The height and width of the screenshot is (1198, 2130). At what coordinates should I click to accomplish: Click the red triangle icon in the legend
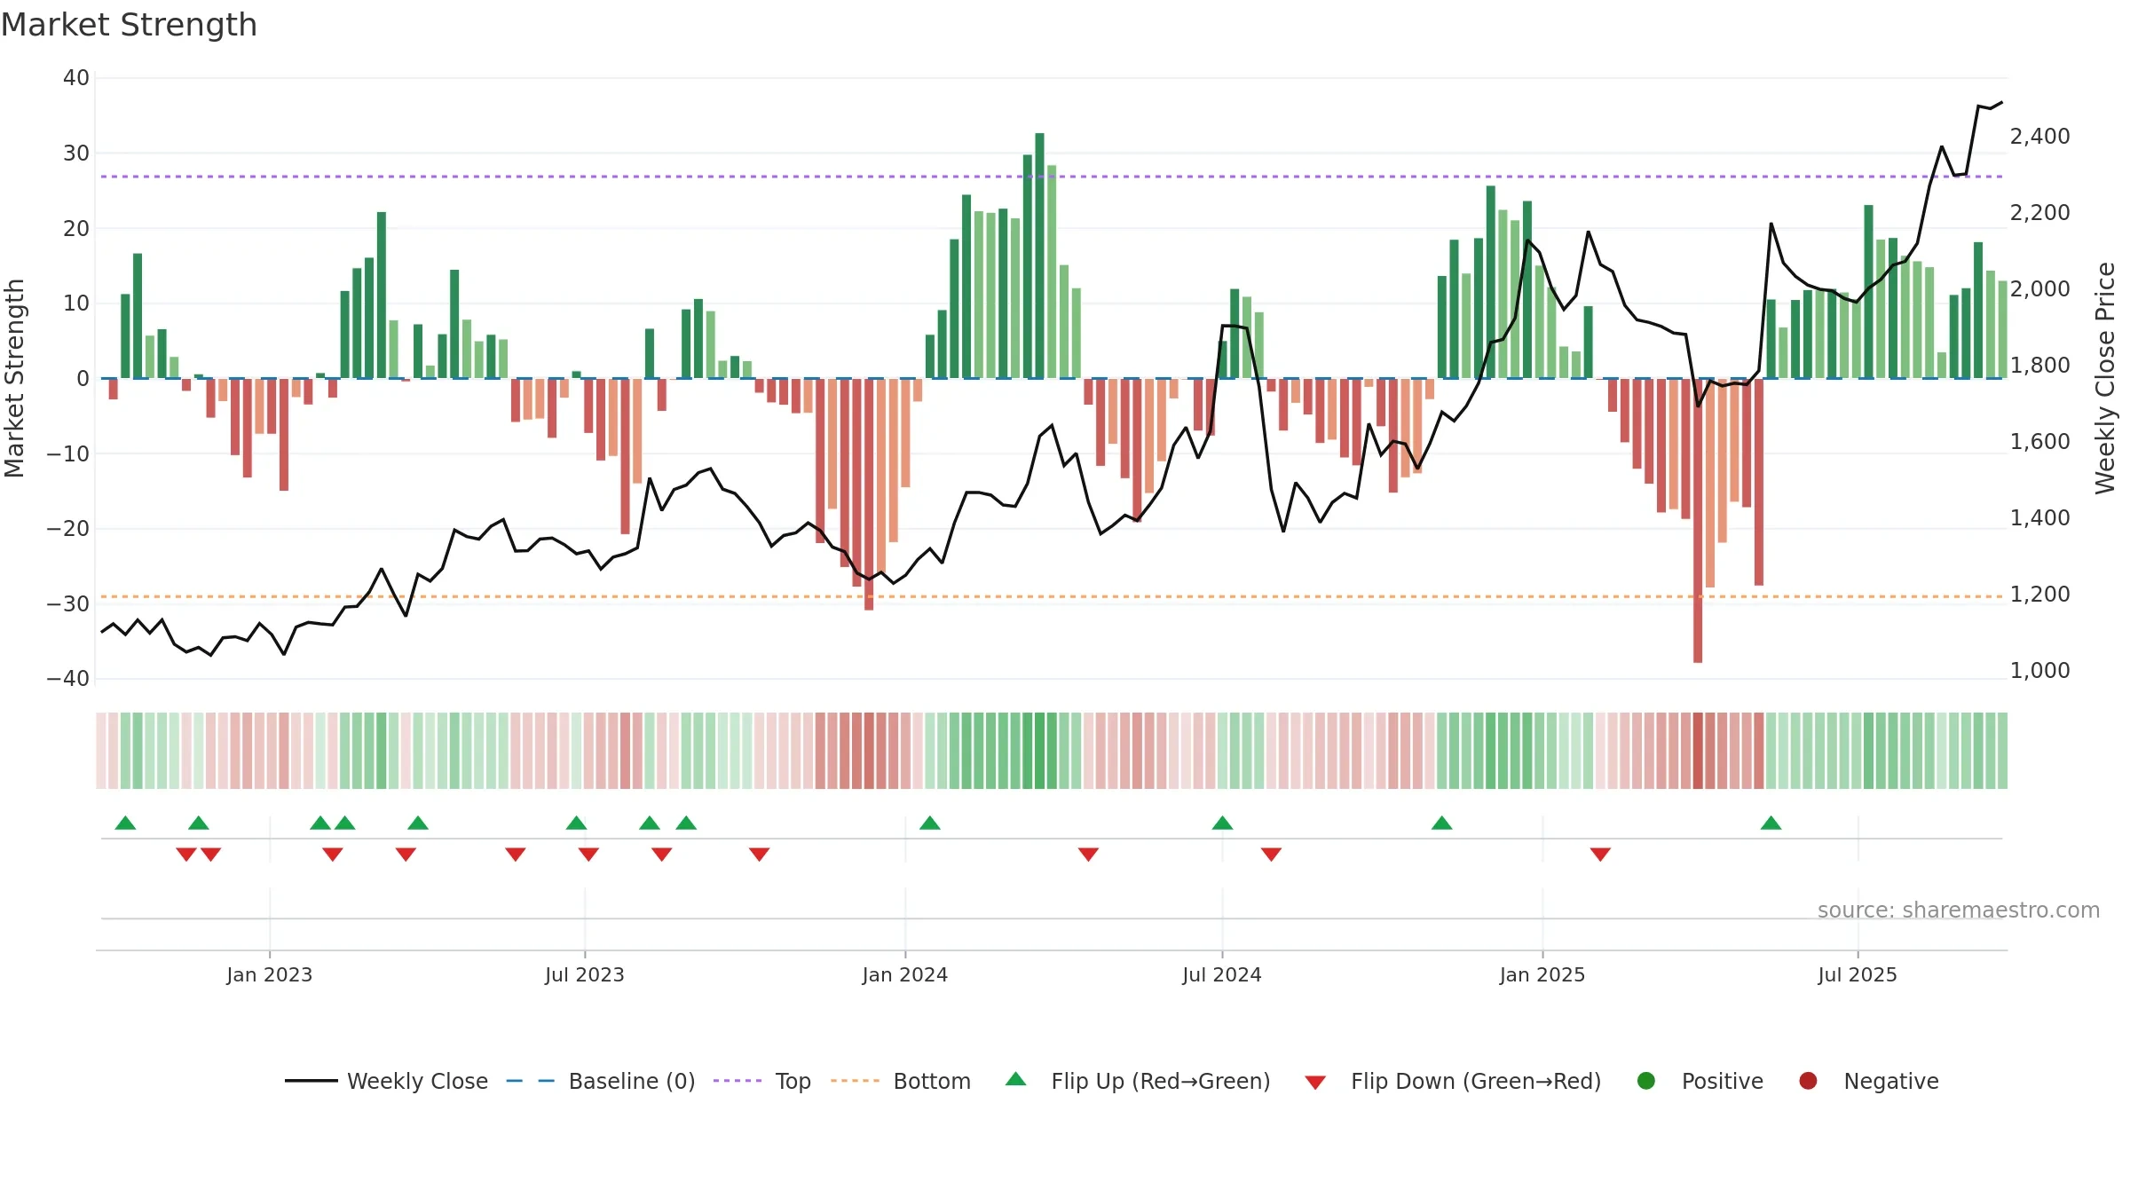click(1315, 1082)
